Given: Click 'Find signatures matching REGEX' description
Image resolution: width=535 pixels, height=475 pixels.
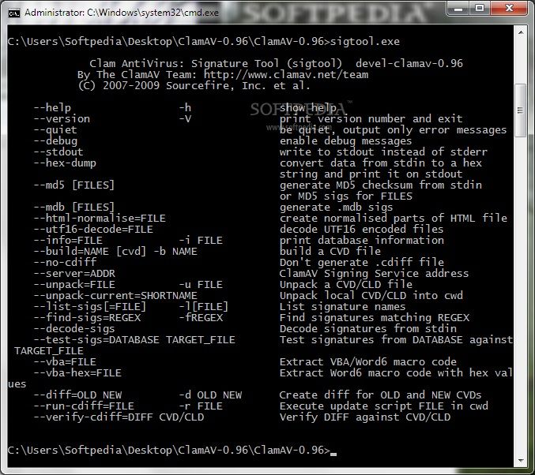Looking at the screenshot, I should 375,317.
